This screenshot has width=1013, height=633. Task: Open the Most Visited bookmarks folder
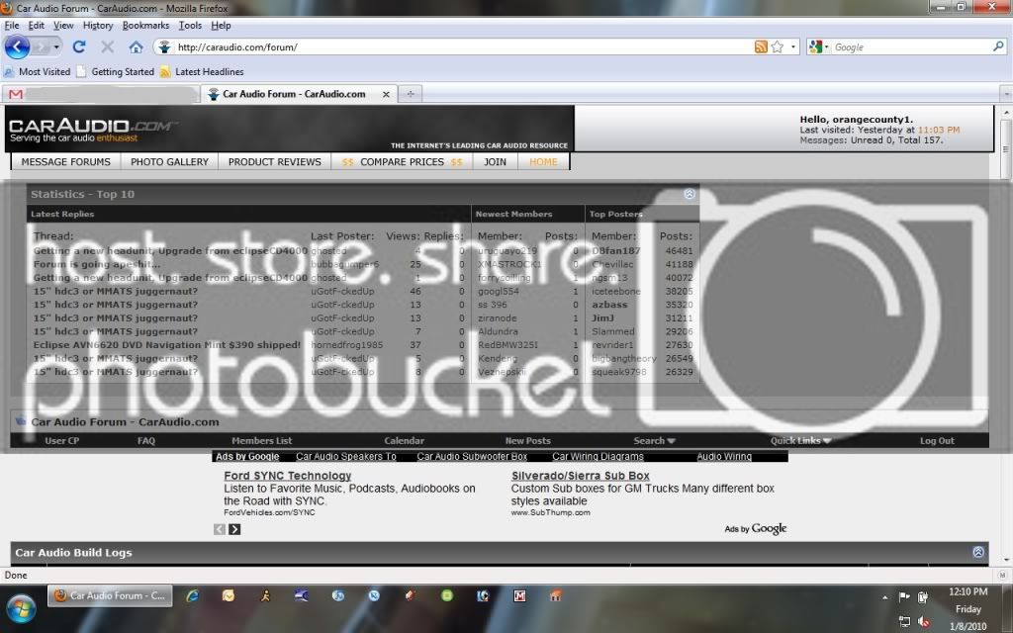click(37, 71)
